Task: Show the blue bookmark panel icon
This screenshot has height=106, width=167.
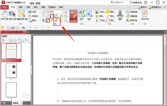Action: click(x=44, y=20)
